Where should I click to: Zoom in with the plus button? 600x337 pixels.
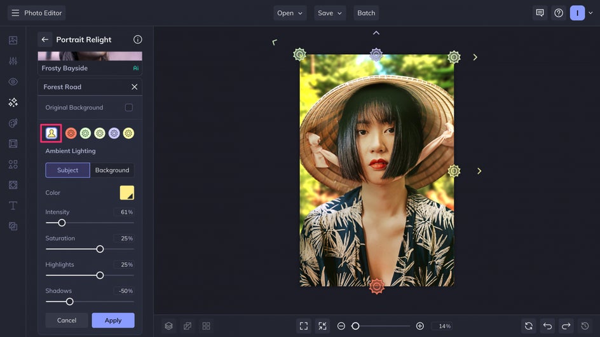click(419, 326)
